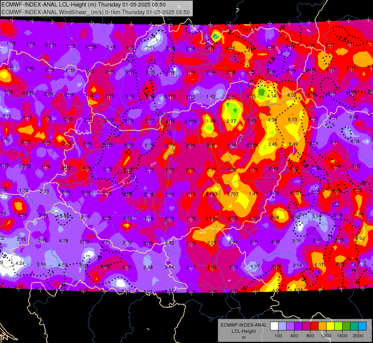
Task: Click the 400 label under the legend
Action: point(294,336)
